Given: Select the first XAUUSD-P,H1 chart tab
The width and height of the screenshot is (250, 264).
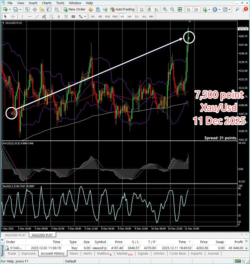Looking at the screenshot, I should (x=15, y=235).
